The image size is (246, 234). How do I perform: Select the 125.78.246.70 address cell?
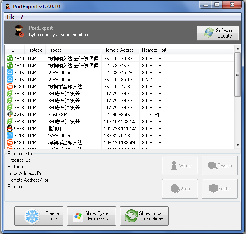pos(118,66)
